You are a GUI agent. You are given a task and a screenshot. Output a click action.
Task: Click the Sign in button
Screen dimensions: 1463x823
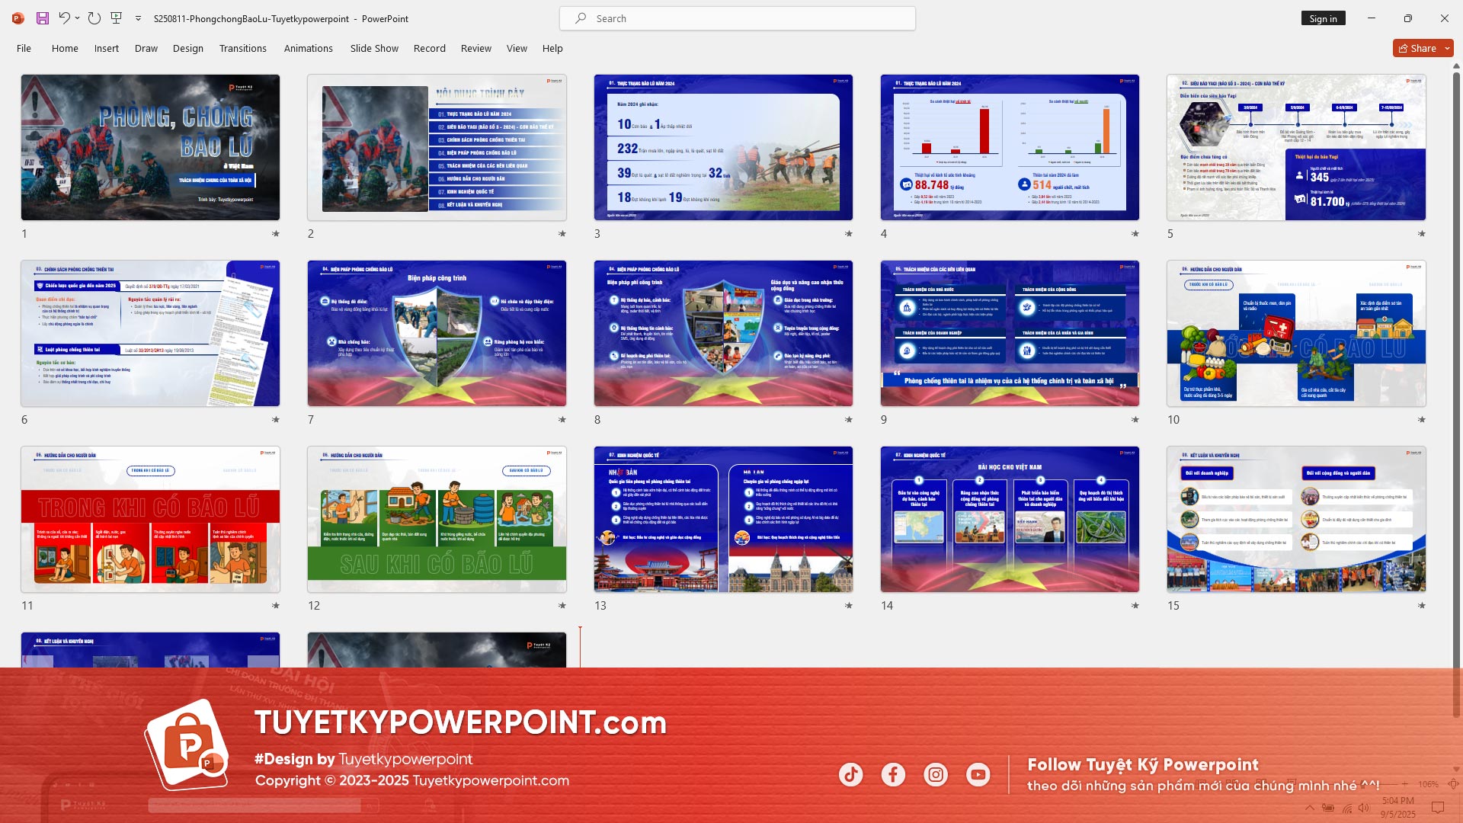[1323, 18]
